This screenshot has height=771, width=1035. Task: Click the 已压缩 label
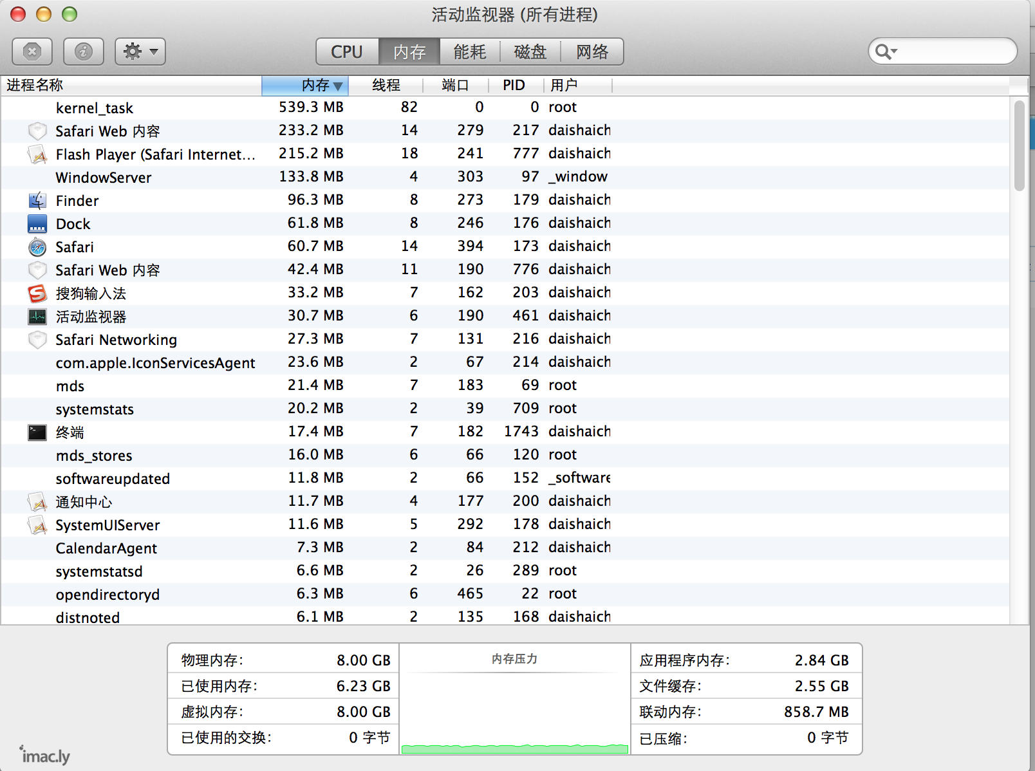tap(664, 738)
